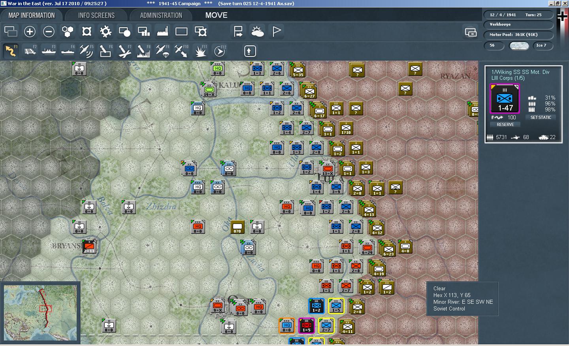Toggle the square bracket unit mode icon

[87, 31]
